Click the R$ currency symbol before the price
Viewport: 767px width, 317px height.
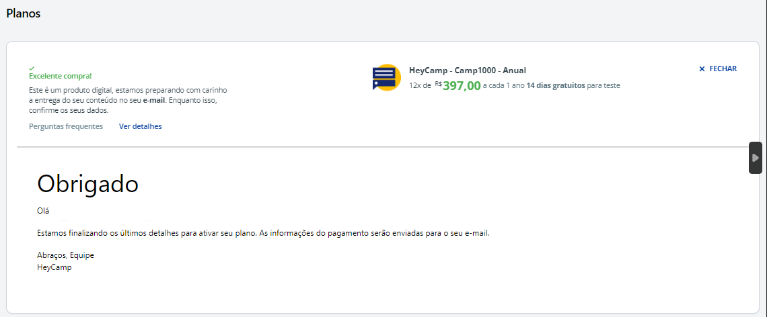click(x=438, y=84)
